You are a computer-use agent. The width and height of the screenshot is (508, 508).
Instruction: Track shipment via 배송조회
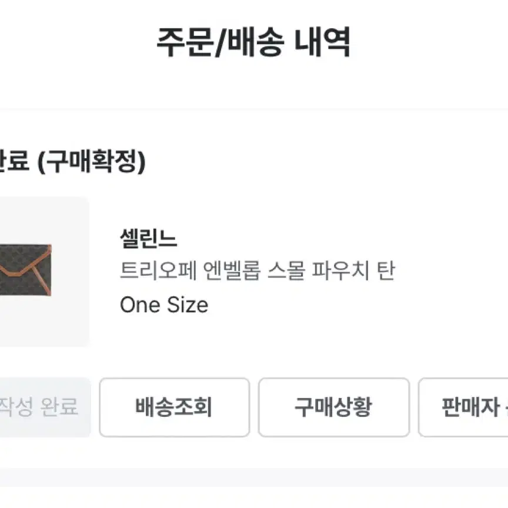tap(174, 407)
